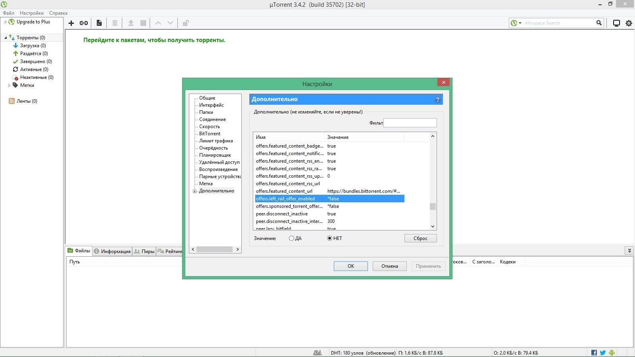Click the Start download arrow icon
The height and width of the screenshot is (357, 635).
point(131,23)
